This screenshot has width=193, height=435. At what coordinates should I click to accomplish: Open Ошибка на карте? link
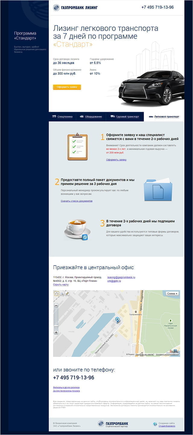click(145, 354)
